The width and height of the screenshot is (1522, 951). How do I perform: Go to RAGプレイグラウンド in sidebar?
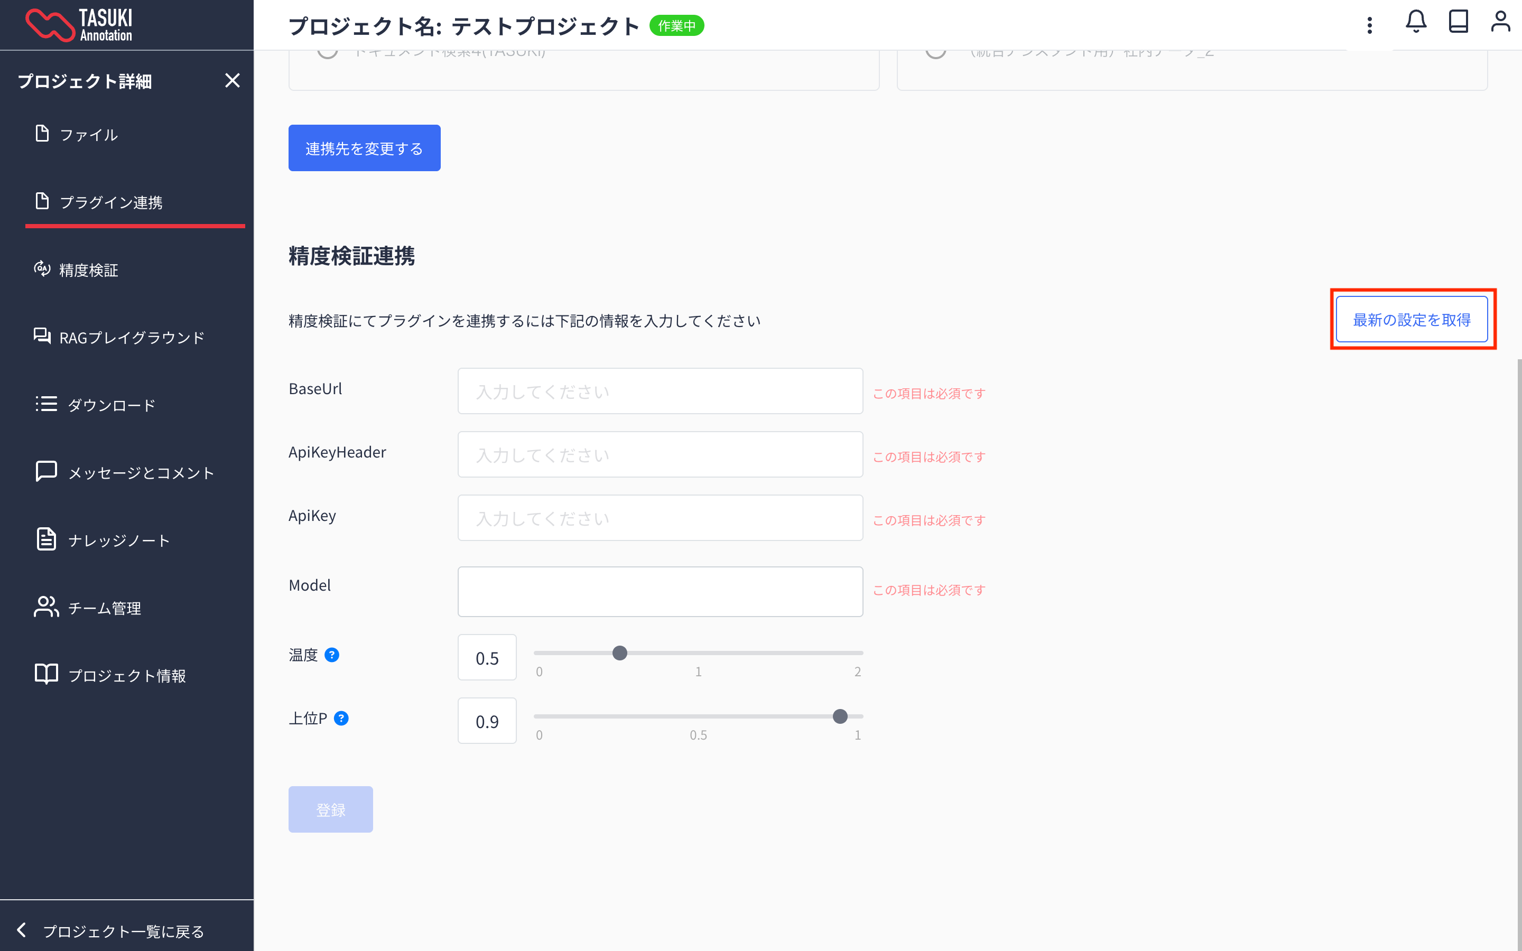point(131,338)
